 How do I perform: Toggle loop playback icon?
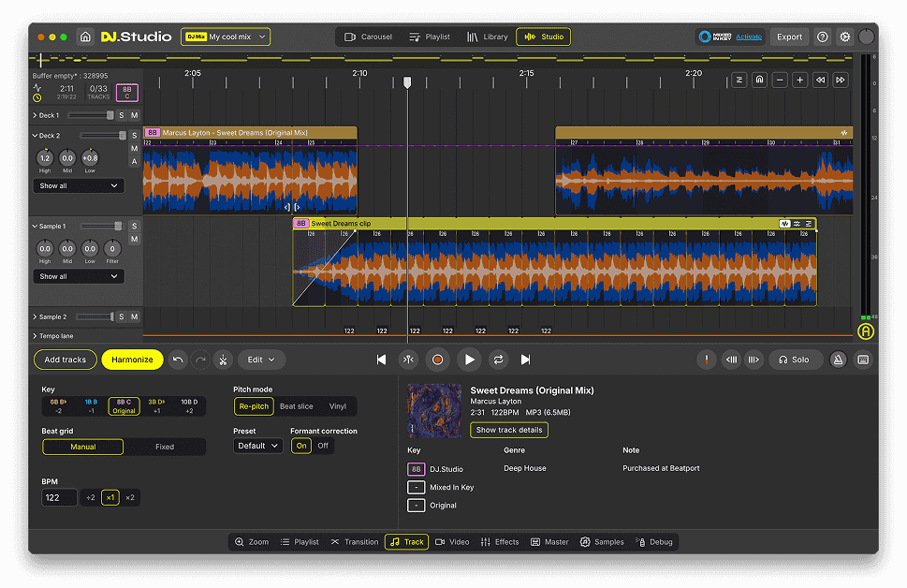click(498, 360)
